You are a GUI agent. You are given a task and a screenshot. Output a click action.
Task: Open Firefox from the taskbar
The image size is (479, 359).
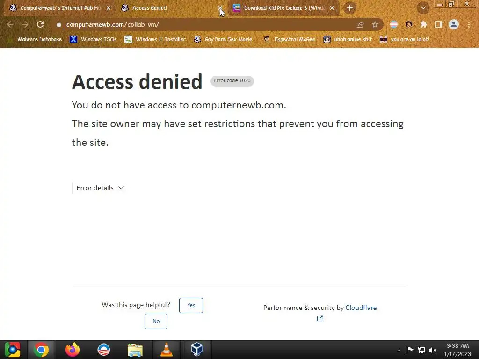click(73, 350)
